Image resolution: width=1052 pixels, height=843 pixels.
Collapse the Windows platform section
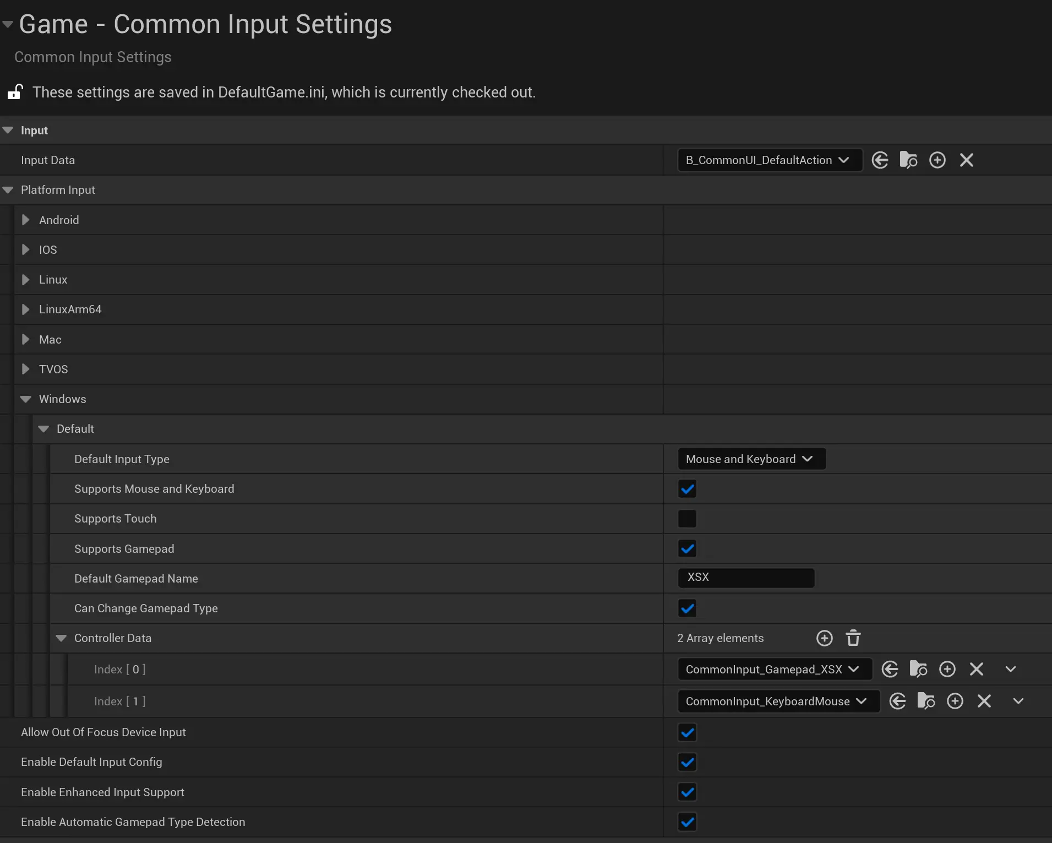[x=25, y=399]
